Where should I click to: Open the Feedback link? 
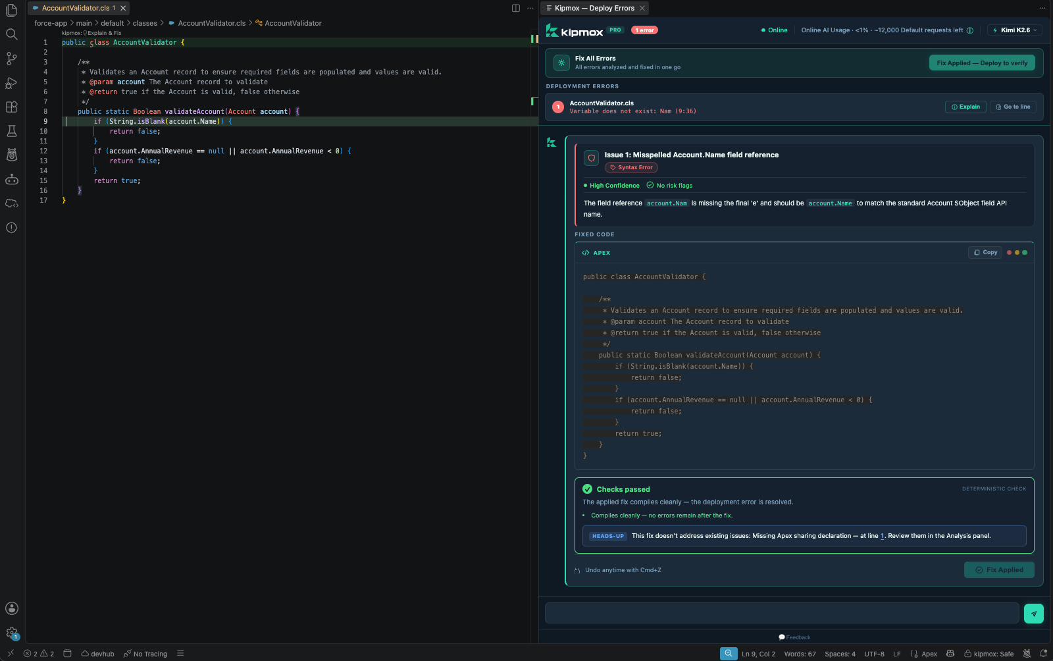click(794, 637)
